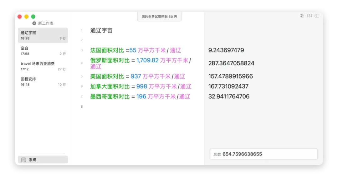Click the 总数 total field showing 654.7596638655
This screenshot has width=338, height=183.
pyautogui.click(x=264, y=154)
